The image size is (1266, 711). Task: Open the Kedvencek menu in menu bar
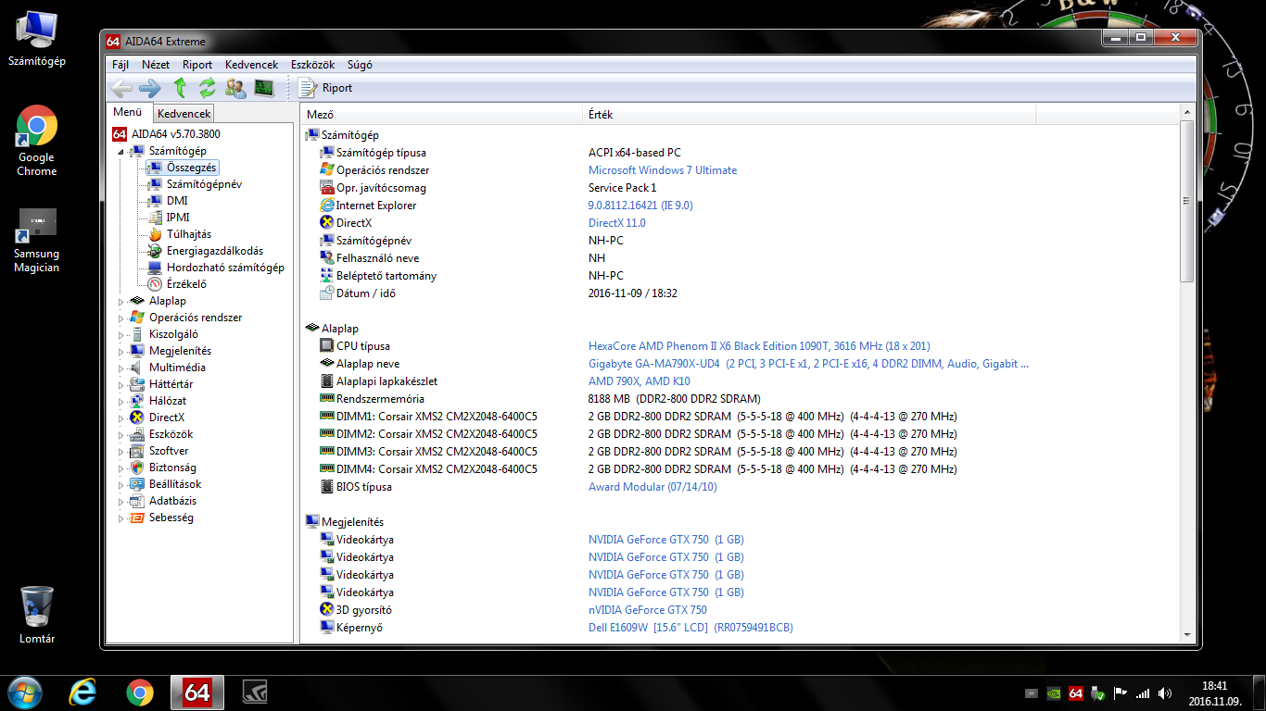[x=251, y=65]
